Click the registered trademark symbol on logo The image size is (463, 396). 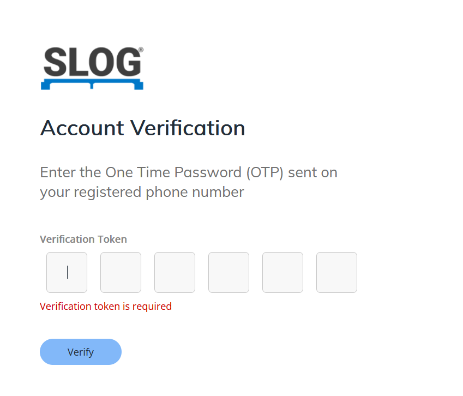click(x=141, y=50)
